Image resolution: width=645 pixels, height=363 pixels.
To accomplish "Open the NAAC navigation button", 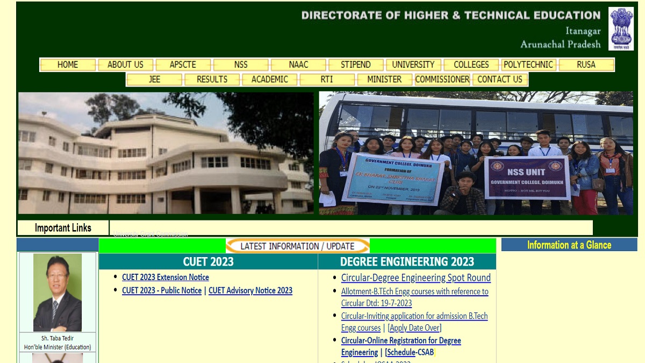I will pyautogui.click(x=298, y=65).
